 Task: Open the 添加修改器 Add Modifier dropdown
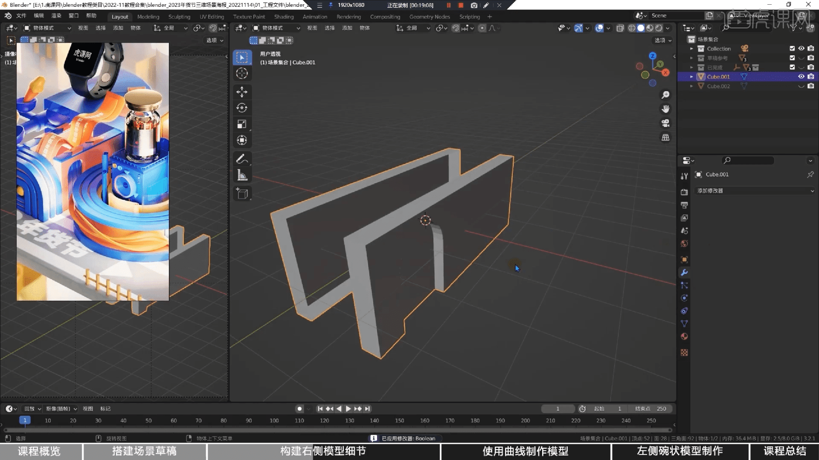coord(755,191)
